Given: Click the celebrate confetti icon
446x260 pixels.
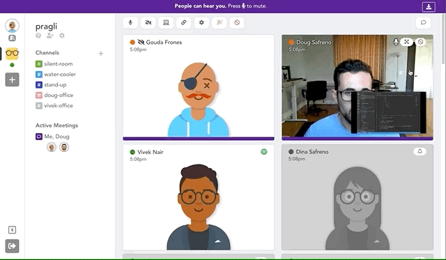Looking at the screenshot, I should pyautogui.click(x=220, y=22).
